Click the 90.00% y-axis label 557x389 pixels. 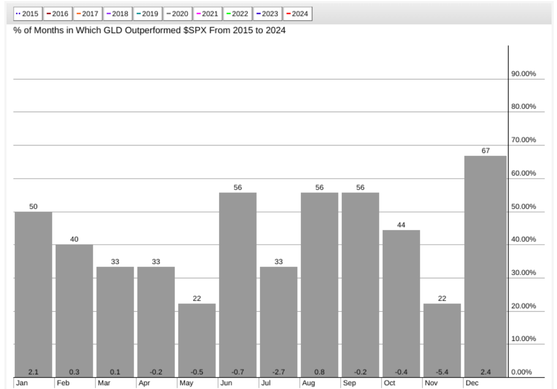523,74
